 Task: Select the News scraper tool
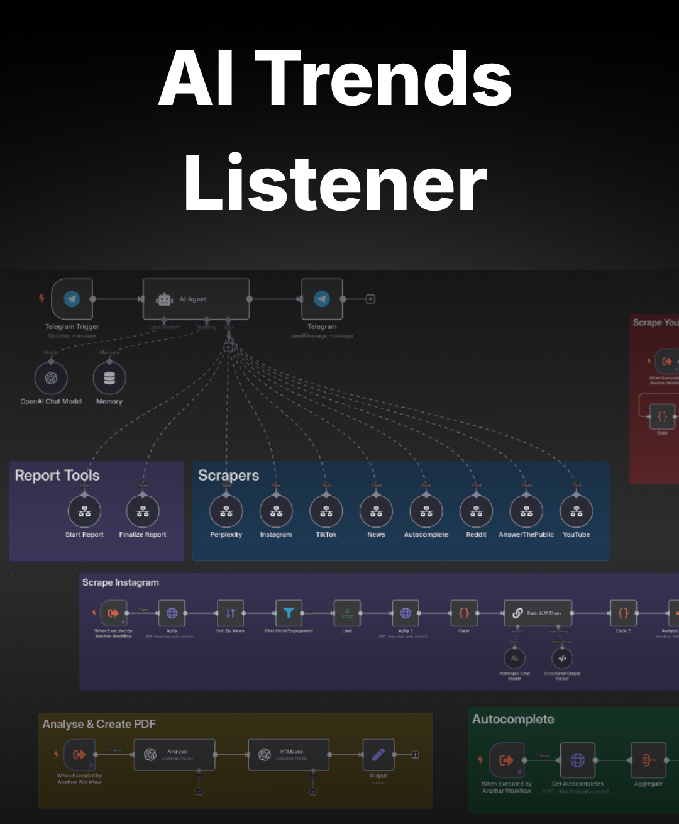(x=376, y=511)
